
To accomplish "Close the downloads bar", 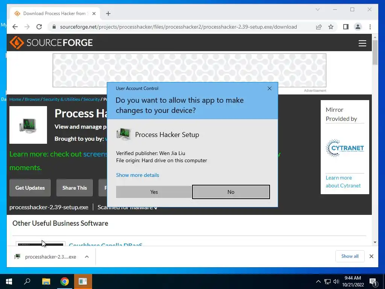I will [371, 256].
